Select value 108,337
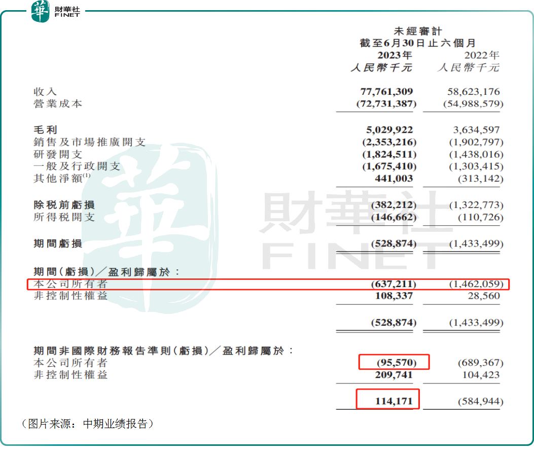The height and width of the screenshot is (456, 534). pyautogui.click(x=394, y=296)
